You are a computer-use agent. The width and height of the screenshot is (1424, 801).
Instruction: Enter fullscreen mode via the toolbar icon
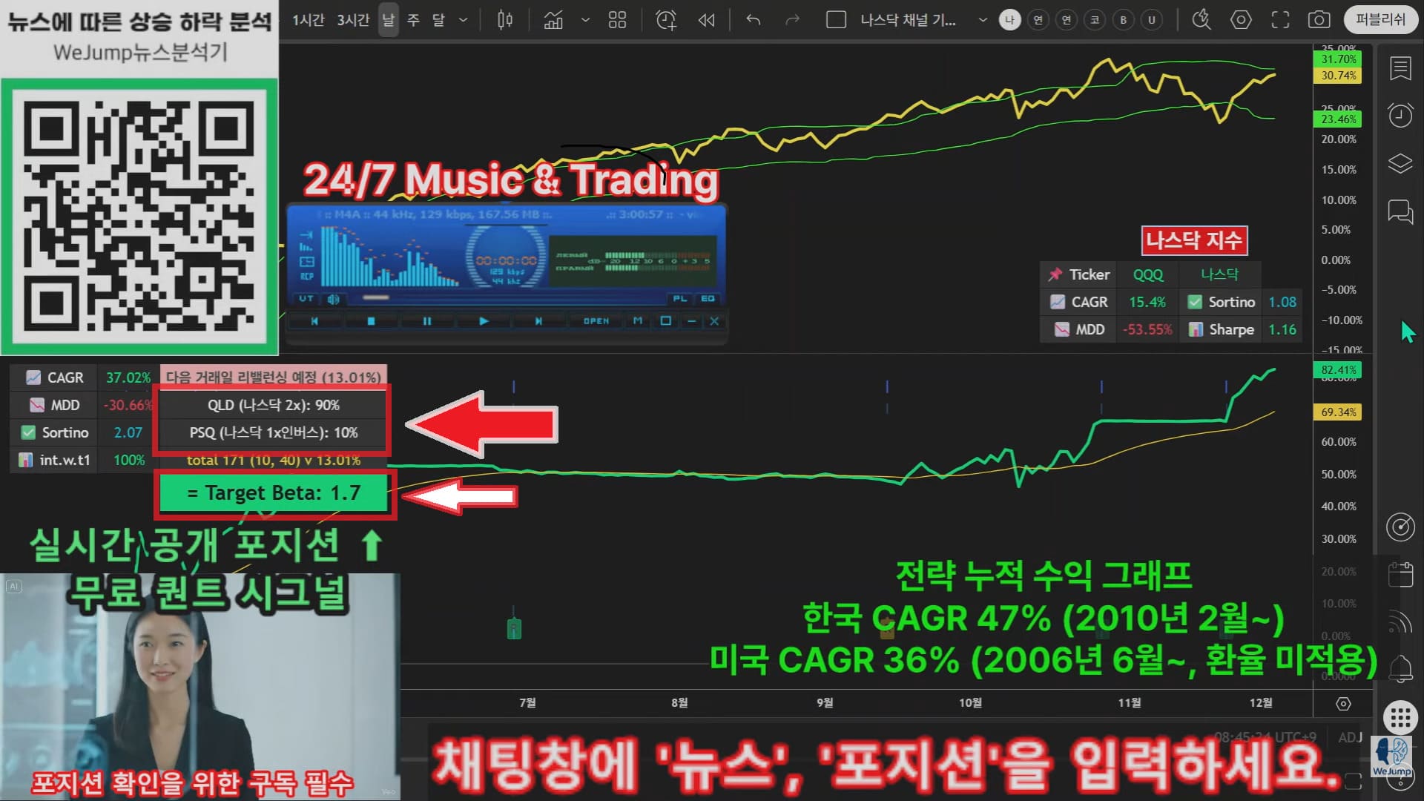pyautogui.click(x=1280, y=20)
